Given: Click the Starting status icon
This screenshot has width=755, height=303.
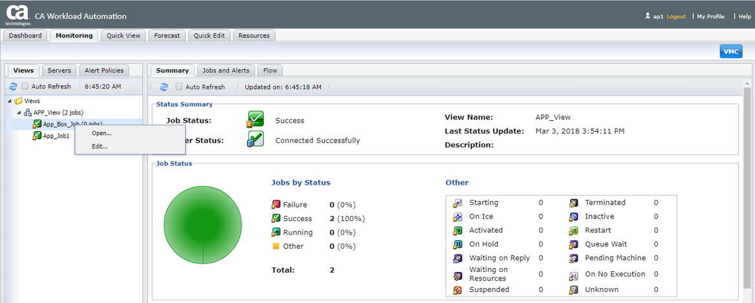Looking at the screenshot, I should (458, 203).
